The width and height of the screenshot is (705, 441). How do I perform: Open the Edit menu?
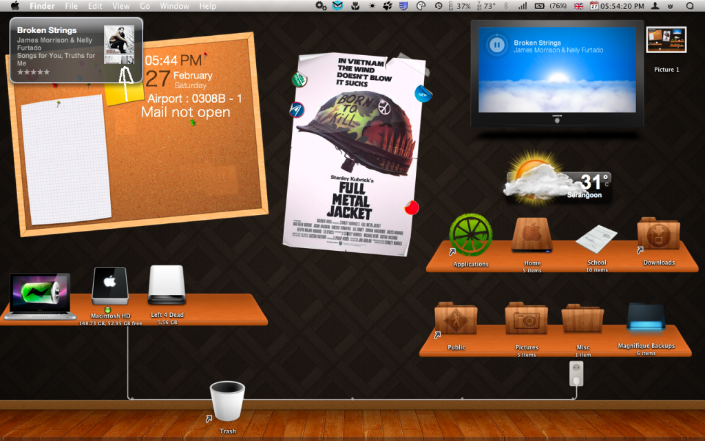click(95, 6)
